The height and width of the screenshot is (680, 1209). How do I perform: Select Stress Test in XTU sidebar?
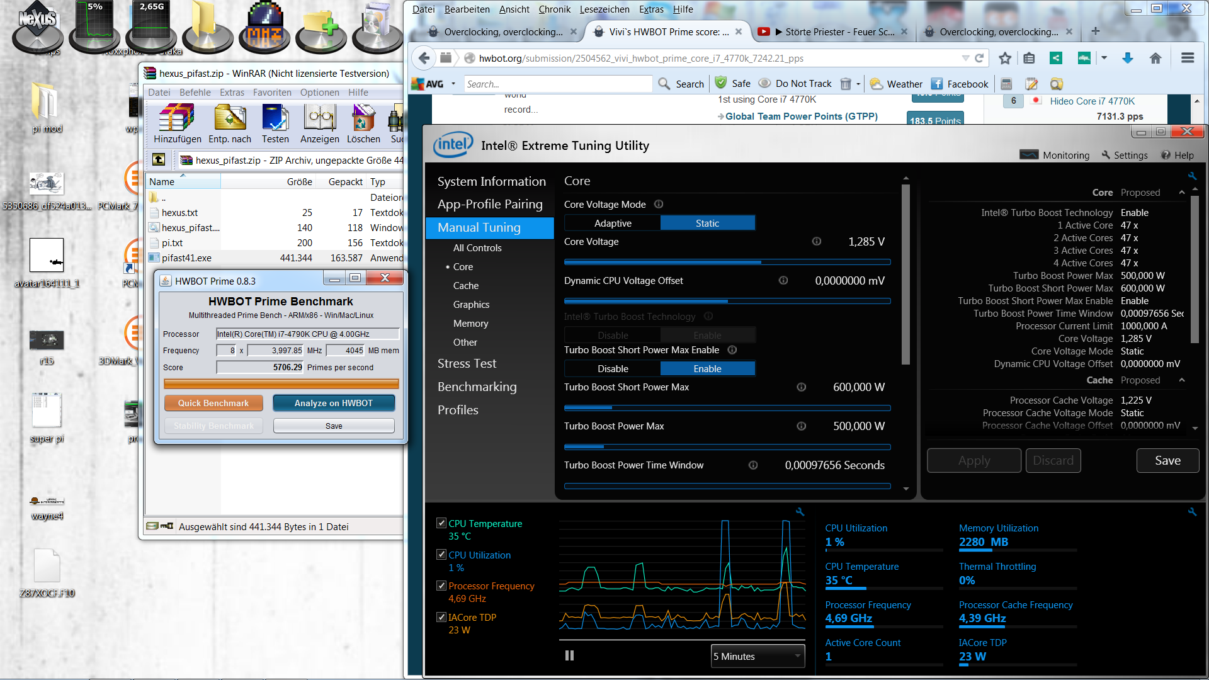[x=467, y=363]
